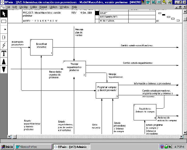Select the 'Programar compras y decidir proveedor' box
The height and width of the screenshot is (150, 187).
[107, 90]
